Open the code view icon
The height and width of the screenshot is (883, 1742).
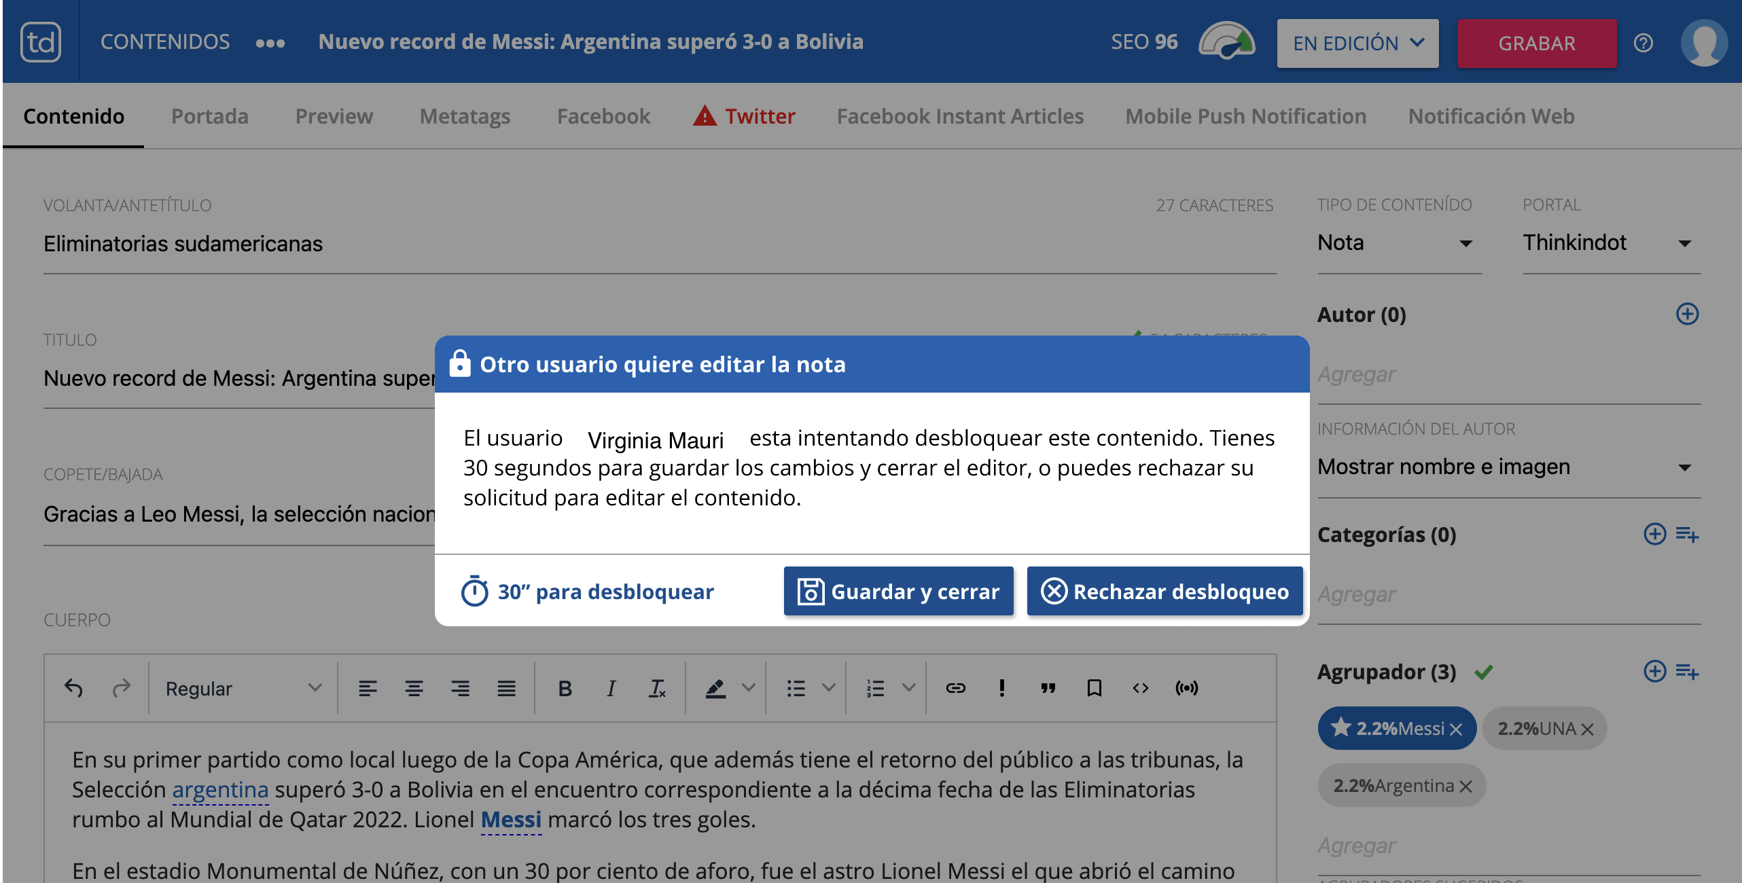(1140, 688)
